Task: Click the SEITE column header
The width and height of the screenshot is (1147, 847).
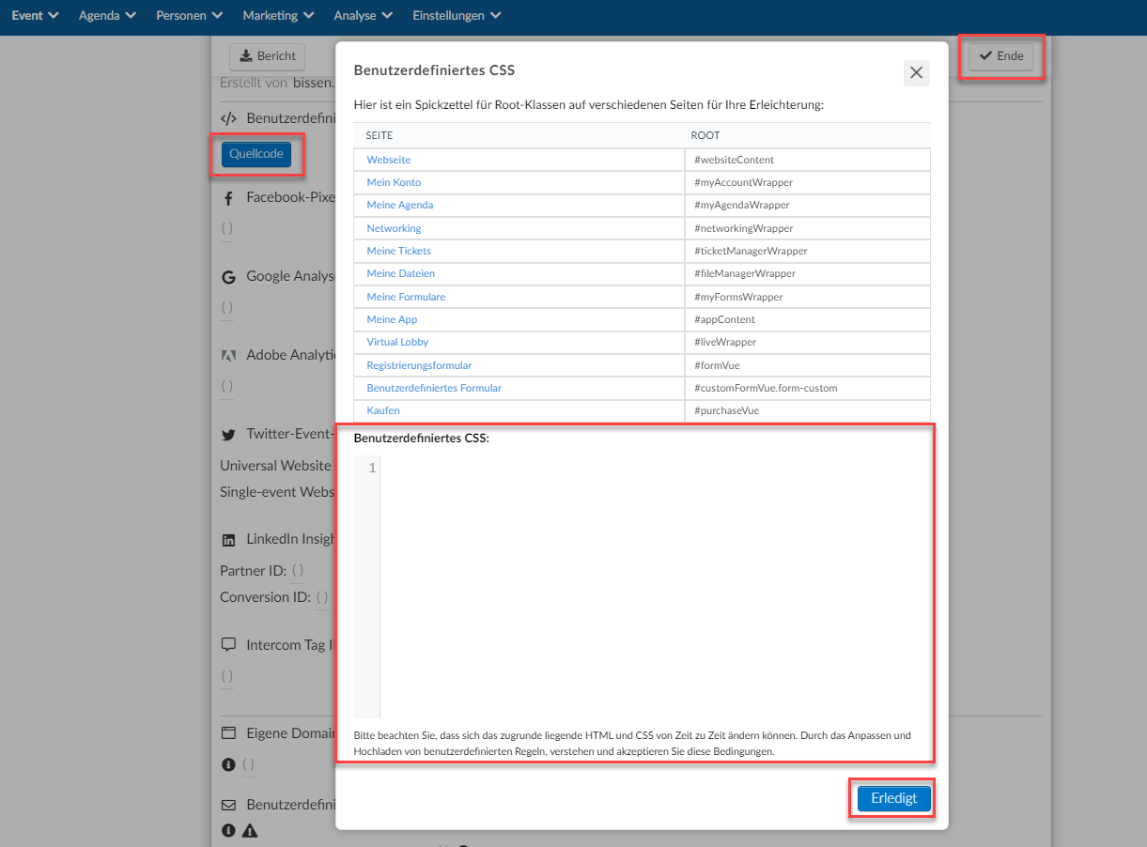Action: pyautogui.click(x=380, y=135)
